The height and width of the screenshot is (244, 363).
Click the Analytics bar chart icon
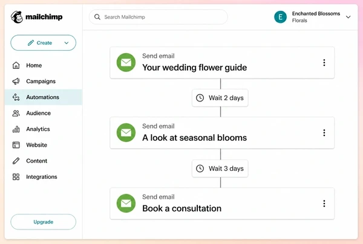16,129
